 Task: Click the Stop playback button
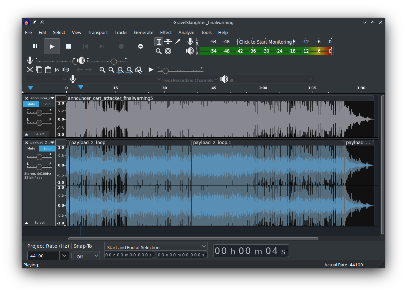(x=69, y=46)
